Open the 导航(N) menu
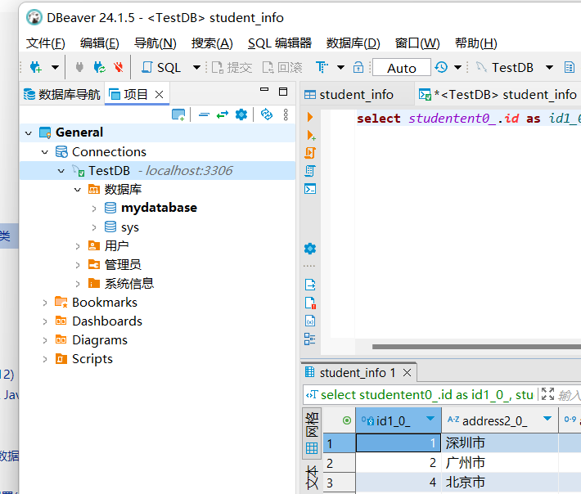The image size is (581, 494). pos(155,43)
